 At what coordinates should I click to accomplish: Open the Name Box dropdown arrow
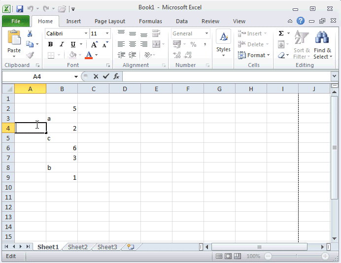click(76, 76)
